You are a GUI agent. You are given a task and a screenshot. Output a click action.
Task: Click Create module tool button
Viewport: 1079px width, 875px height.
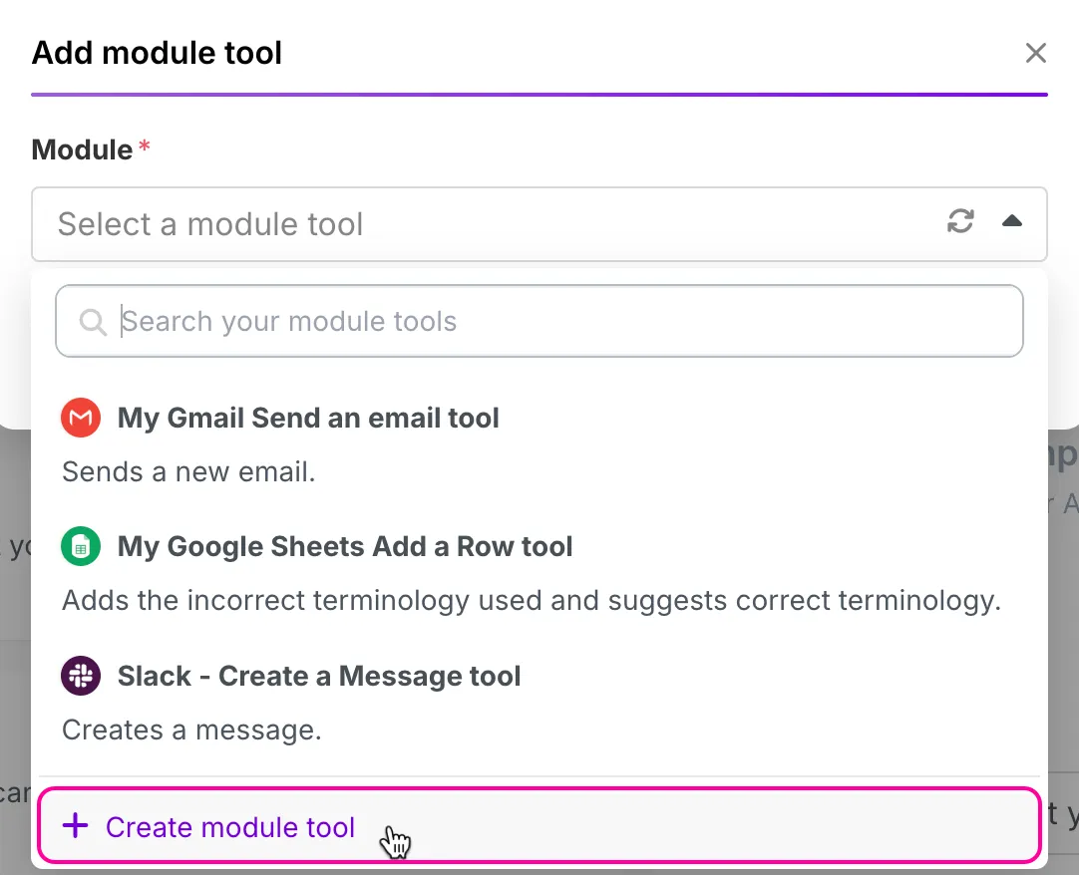pos(539,825)
